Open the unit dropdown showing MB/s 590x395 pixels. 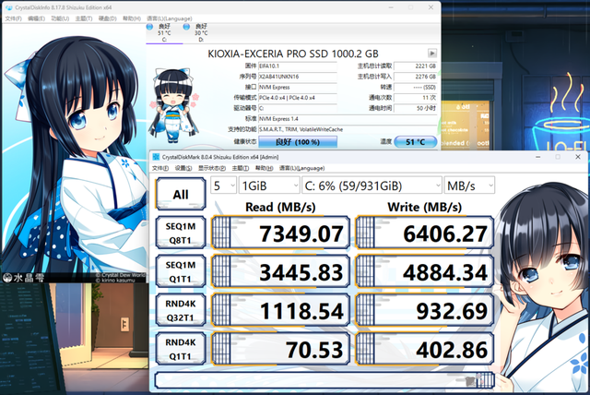click(469, 186)
